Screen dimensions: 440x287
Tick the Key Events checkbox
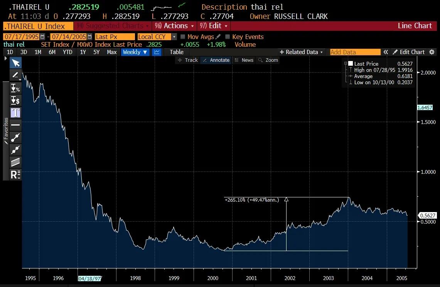pyautogui.click(x=228, y=37)
